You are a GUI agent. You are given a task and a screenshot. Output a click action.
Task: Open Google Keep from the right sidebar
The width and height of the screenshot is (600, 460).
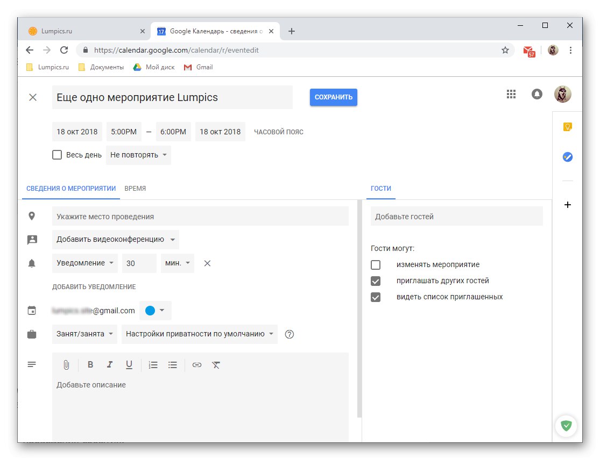pos(568,126)
